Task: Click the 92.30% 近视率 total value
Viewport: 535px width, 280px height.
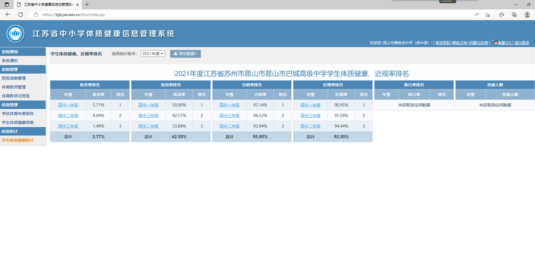Action: [x=341, y=137]
